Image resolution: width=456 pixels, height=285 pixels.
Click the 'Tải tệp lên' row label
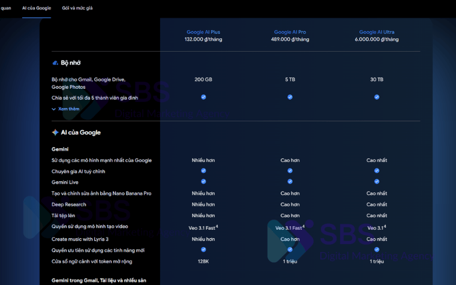(63, 215)
